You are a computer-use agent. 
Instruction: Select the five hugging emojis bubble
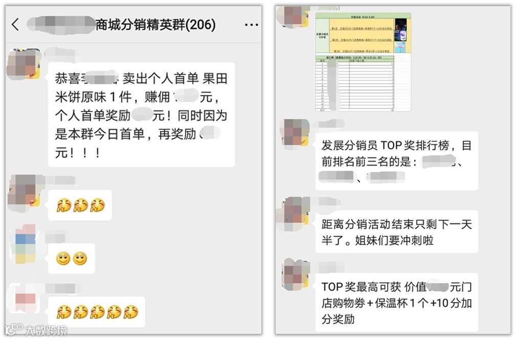pyautogui.click(x=97, y=312)
